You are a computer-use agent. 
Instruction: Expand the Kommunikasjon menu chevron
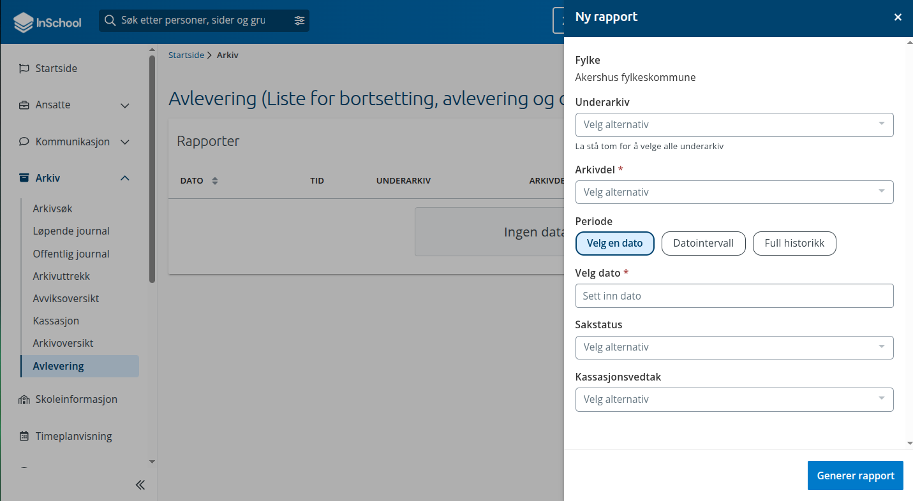(125, 142)
